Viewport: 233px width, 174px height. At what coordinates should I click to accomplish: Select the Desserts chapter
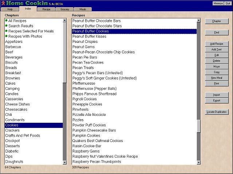tap(13, 146)
